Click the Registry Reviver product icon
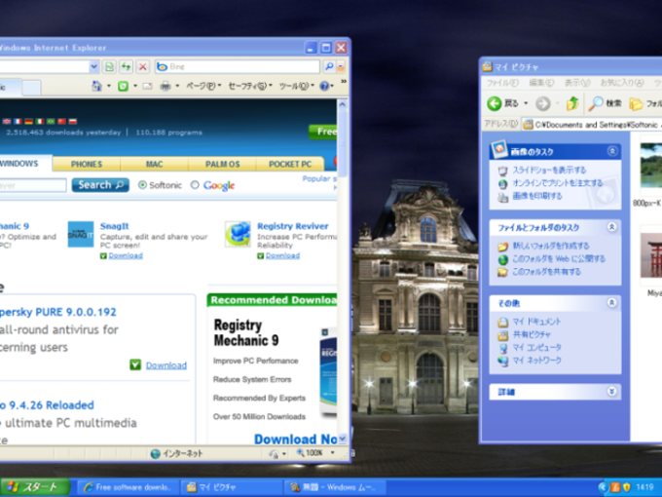The image size is (662, 497). tap(238, 234)
